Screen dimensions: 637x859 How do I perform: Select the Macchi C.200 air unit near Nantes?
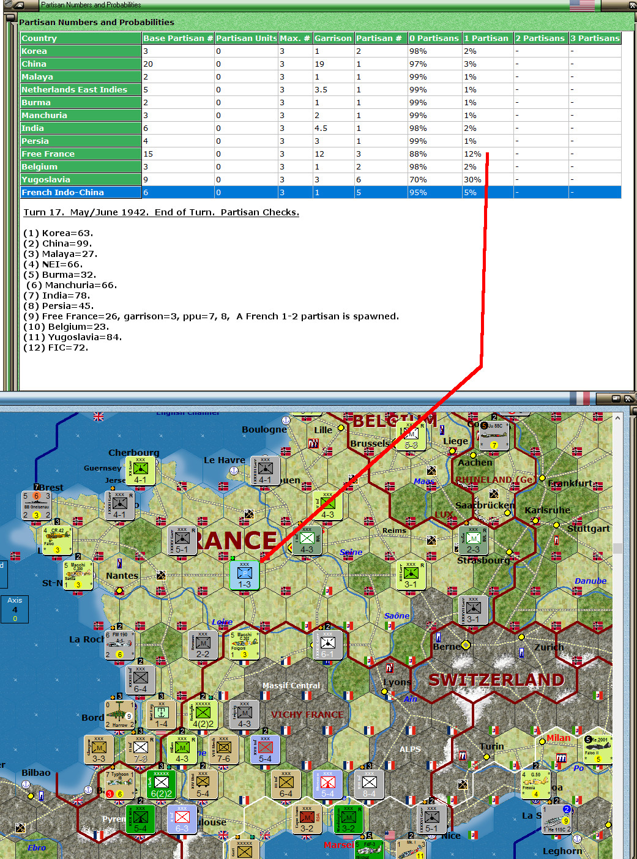click(78, 575)
